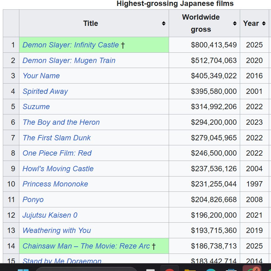Click the Worldwide gross header text
The image size is (271, 271).
201,23
